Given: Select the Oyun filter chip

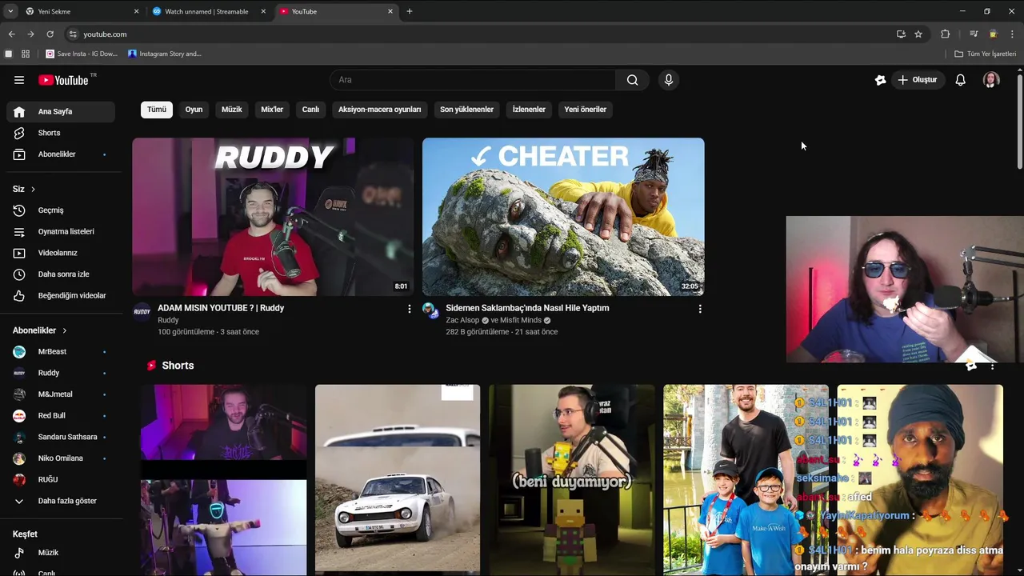Looking at the screenshot, I should [x=194, y=110].
